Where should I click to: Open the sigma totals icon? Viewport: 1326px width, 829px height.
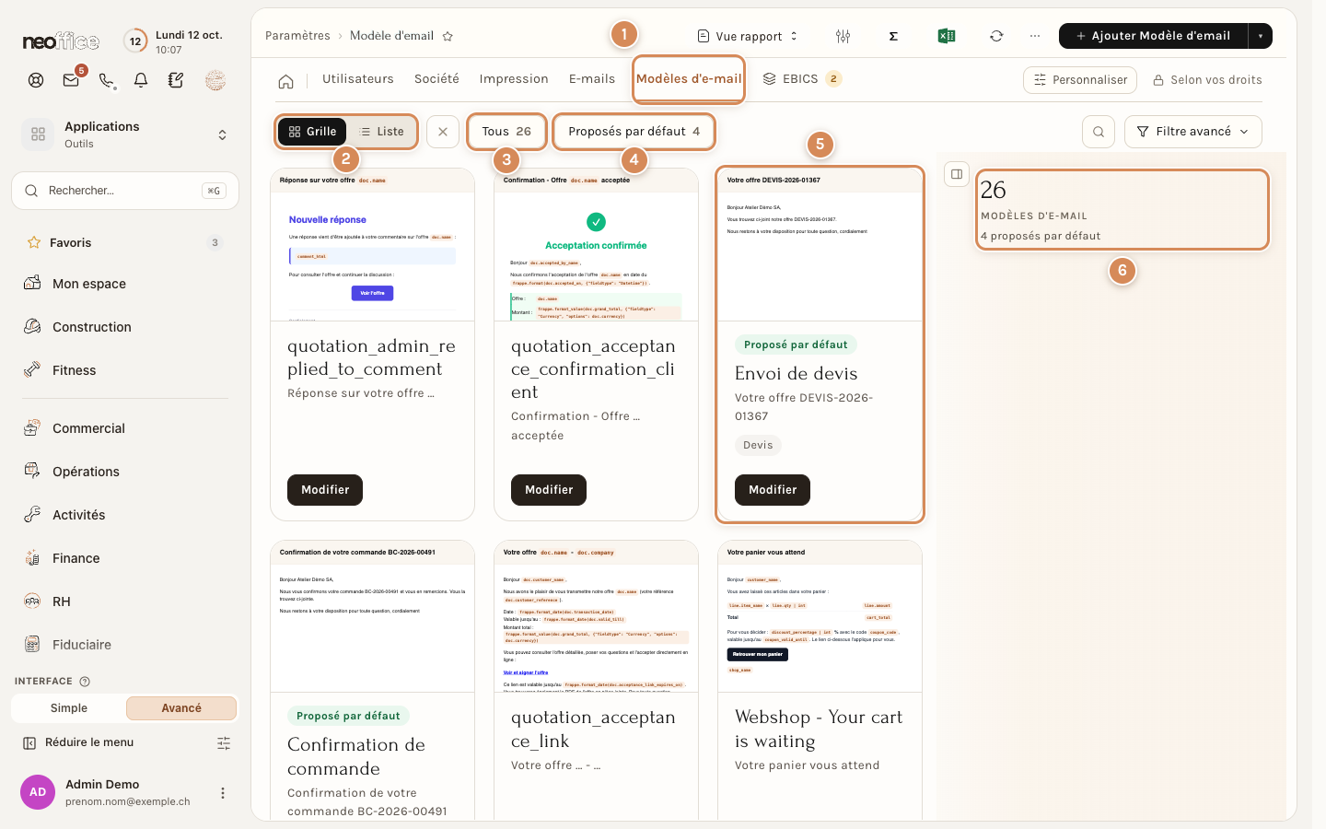pyautogui.click(x=893, y=36)
